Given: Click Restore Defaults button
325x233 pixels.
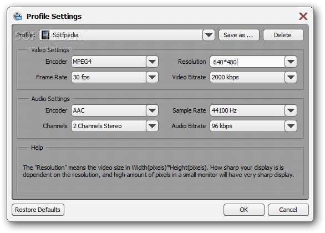Looking at the screenshot, I should 38,210.
